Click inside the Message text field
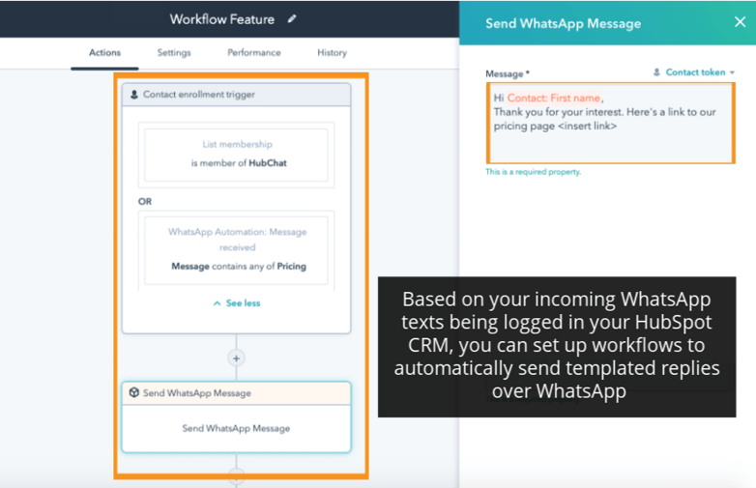 click(x=611, y=124)
